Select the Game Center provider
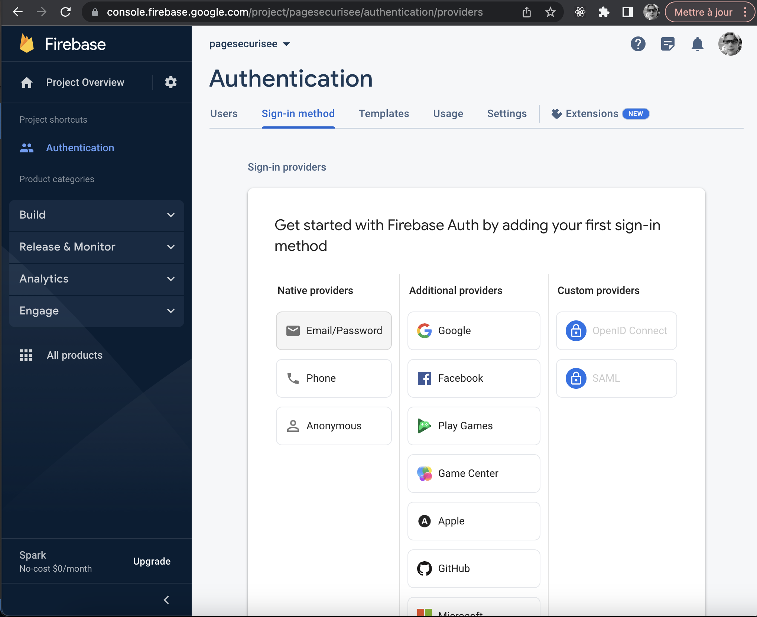Screen dimensions: 757x617 pos(474,473)
